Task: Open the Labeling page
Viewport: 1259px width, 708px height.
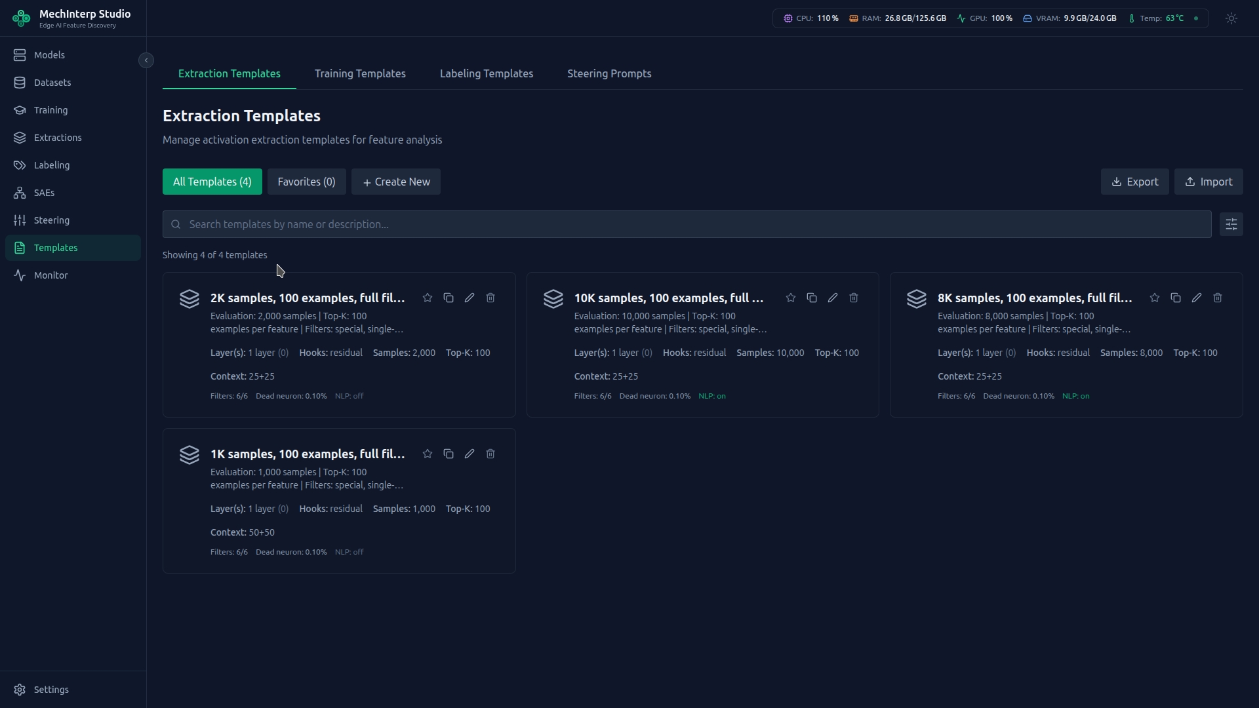Action: (73, 165)
